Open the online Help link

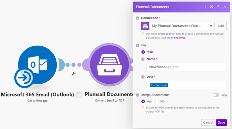tap(178, 38)
